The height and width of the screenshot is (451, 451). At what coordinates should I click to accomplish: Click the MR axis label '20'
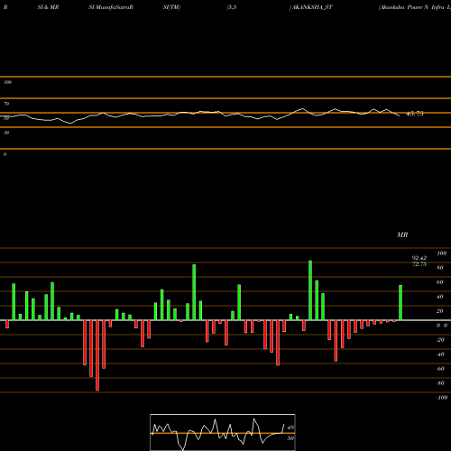click(440, 311)
